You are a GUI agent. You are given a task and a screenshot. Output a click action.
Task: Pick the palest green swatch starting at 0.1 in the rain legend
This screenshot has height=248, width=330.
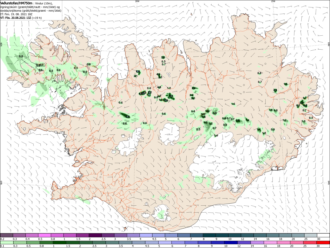[7, 243]
